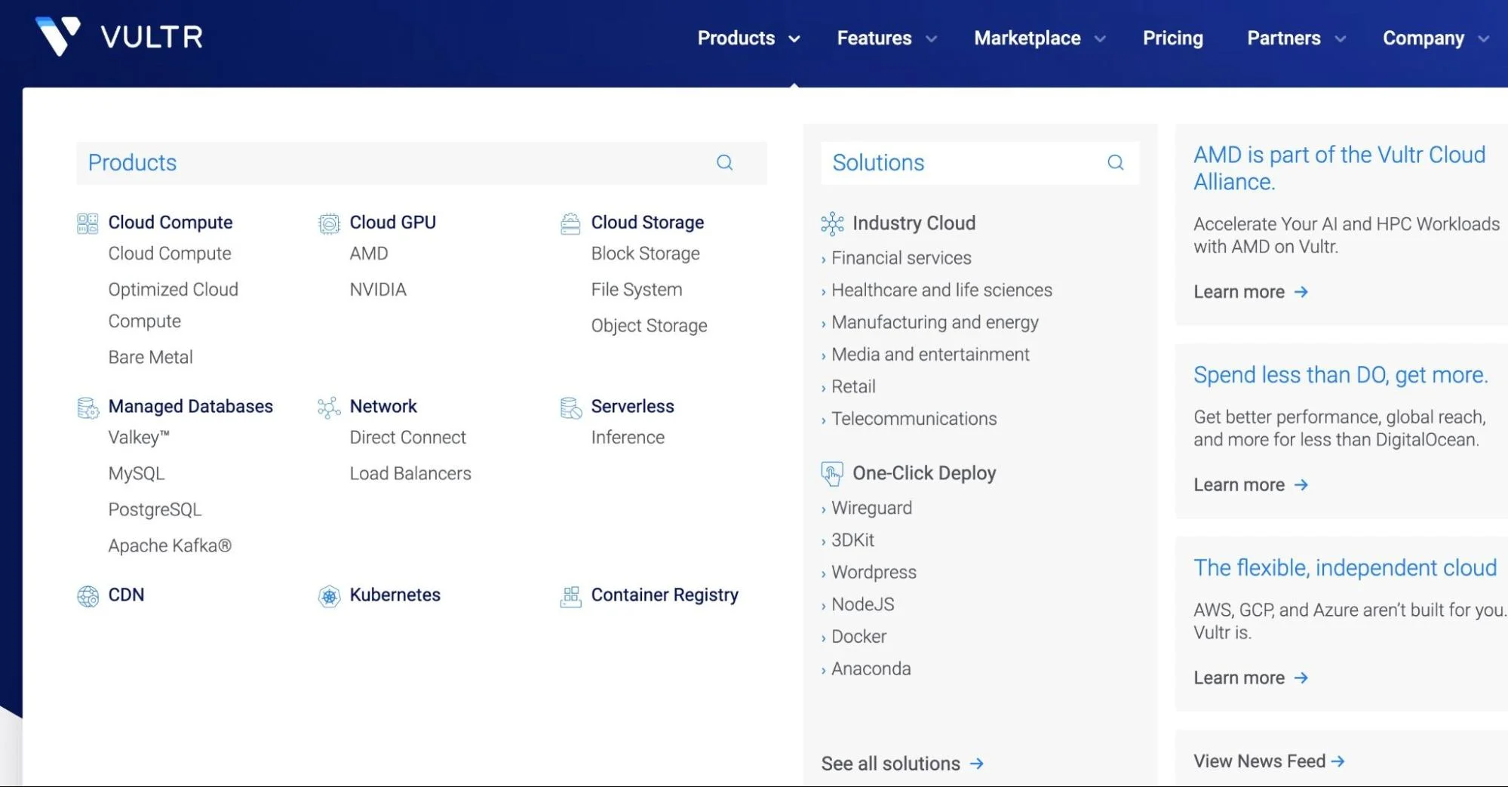The height and width of the screenshot is (787, 1508).
Task: Open Financial services industry solution
Action: click(x=901, y=258)
